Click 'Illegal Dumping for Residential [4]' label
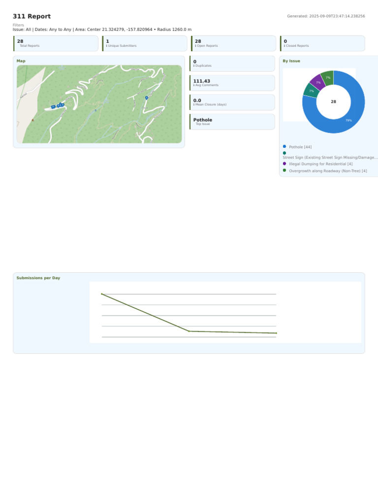This screenshot has width=378, height=504. [x=321, y=164]
